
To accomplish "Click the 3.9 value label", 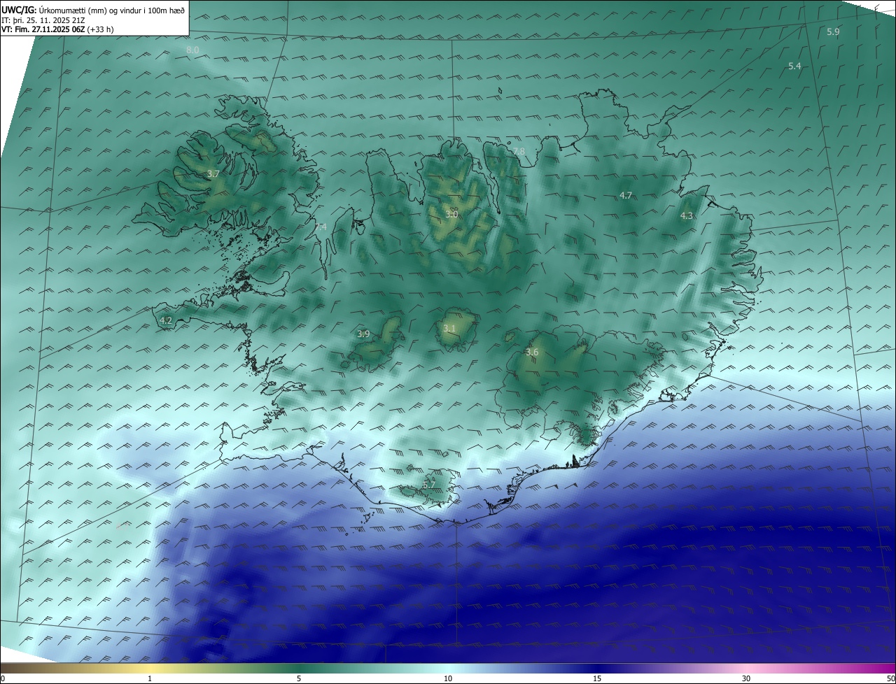I will (x=363, y=334).
